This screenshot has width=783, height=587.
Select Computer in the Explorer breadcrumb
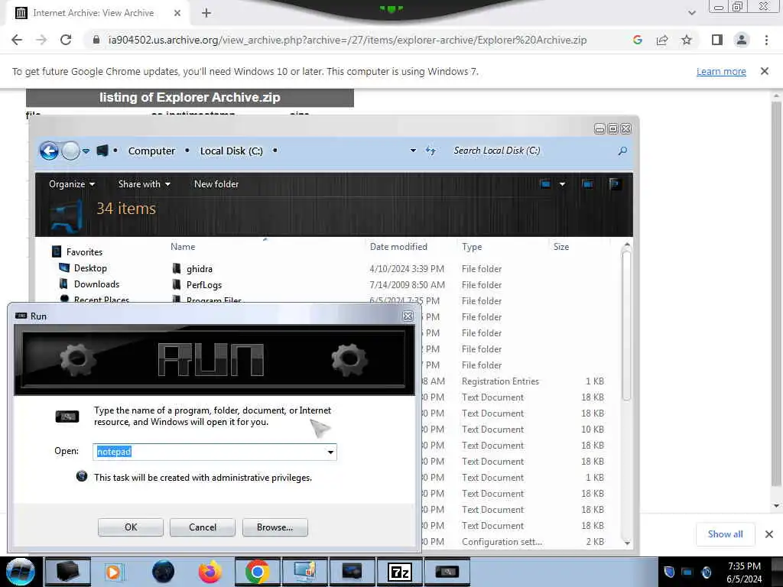(151, 151)
